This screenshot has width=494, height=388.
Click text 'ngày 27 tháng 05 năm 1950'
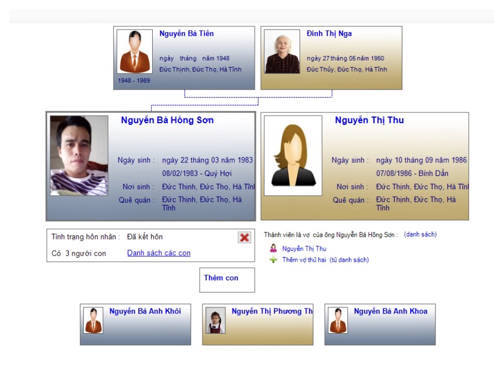345,58
